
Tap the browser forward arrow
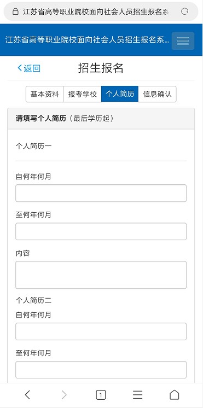coord(64,395)
